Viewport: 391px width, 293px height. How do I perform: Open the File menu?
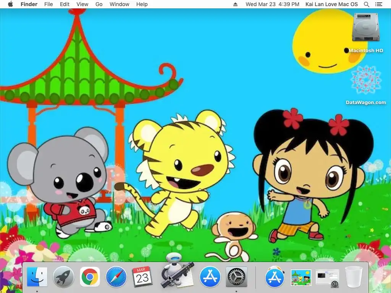(x=48, y=4)
